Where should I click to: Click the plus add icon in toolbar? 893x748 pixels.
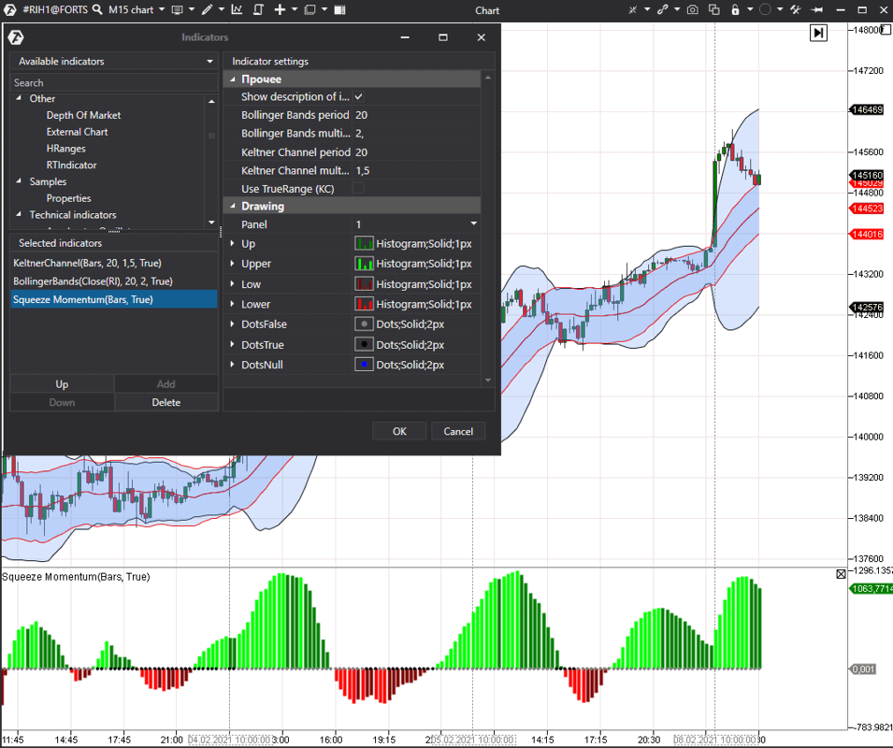[280, 9]
